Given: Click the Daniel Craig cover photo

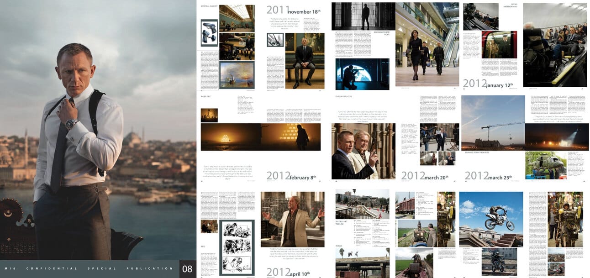Looking at the screenshot, I should coord(98,130).
